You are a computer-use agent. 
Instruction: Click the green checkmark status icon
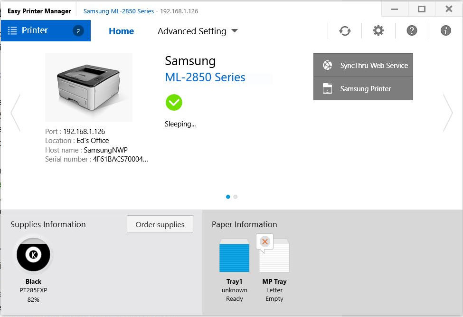click(174, 102)
